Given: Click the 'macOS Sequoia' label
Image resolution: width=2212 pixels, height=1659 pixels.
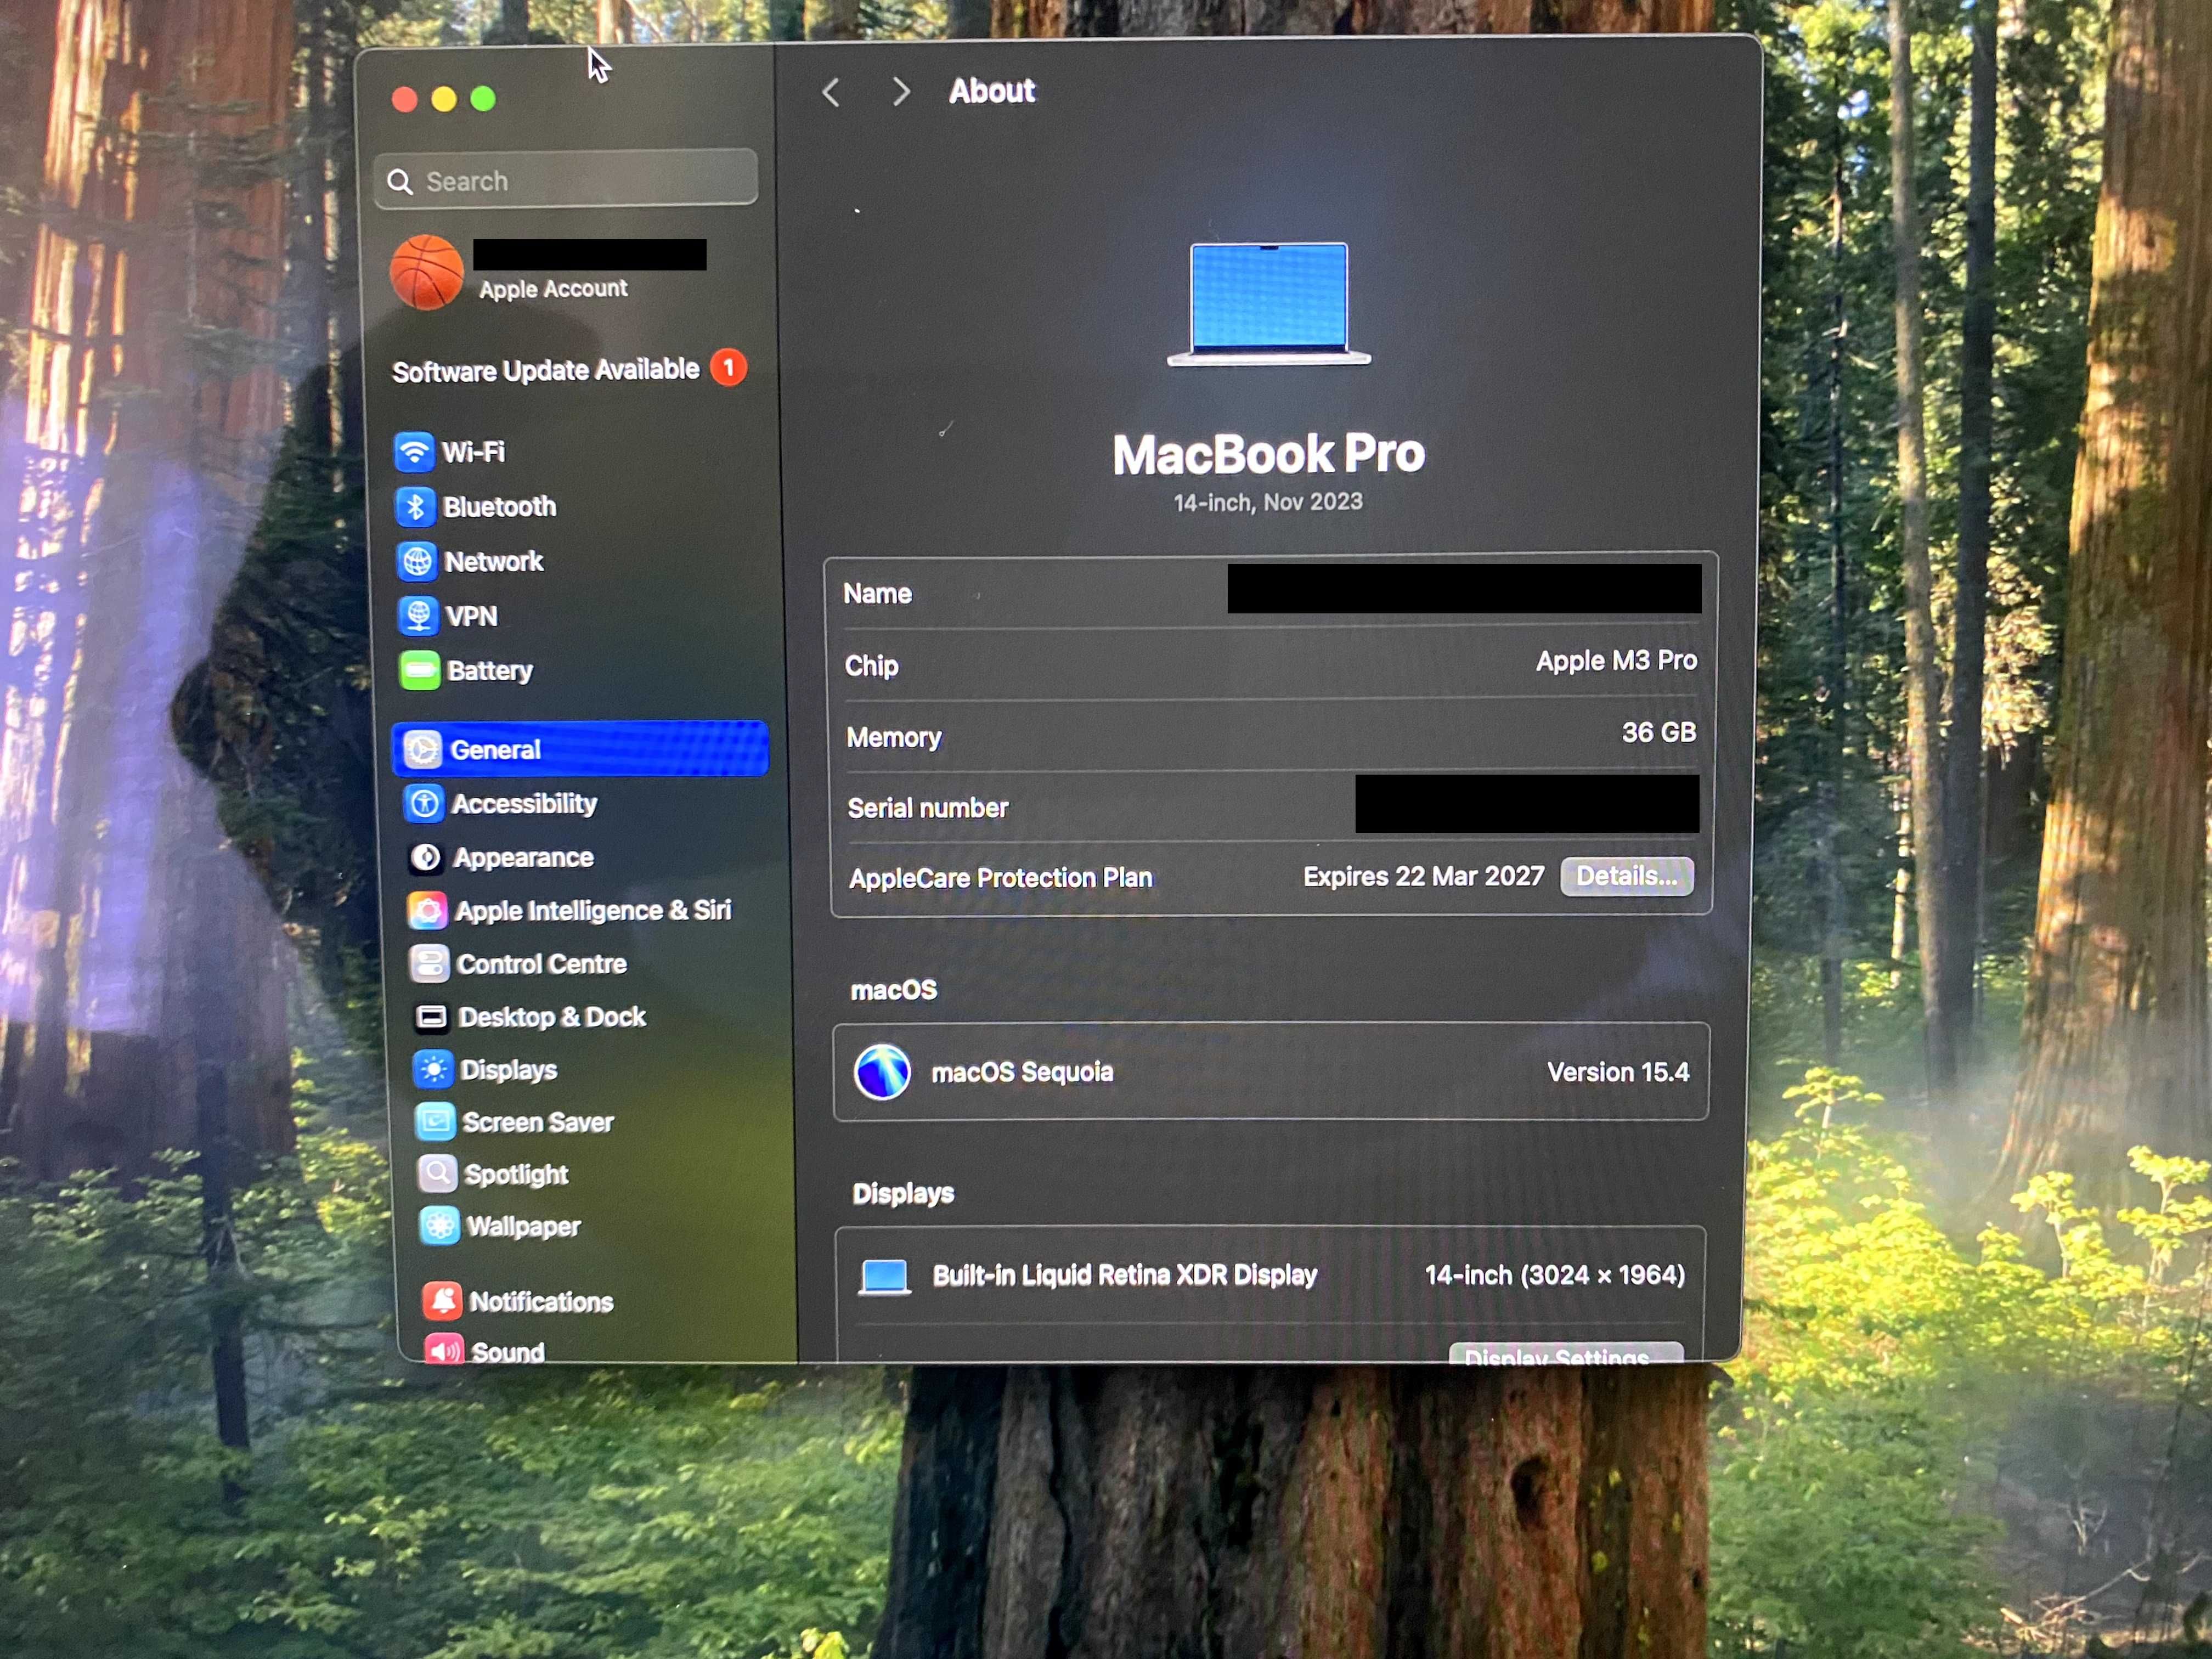Looking at the screenshot, I should [1022, 1073].
